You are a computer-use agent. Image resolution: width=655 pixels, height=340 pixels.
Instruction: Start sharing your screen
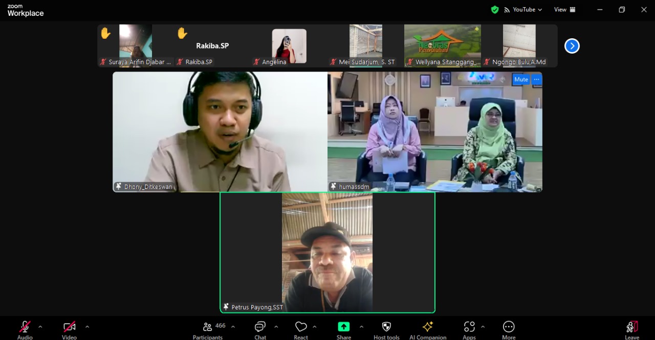coord(343,327)
